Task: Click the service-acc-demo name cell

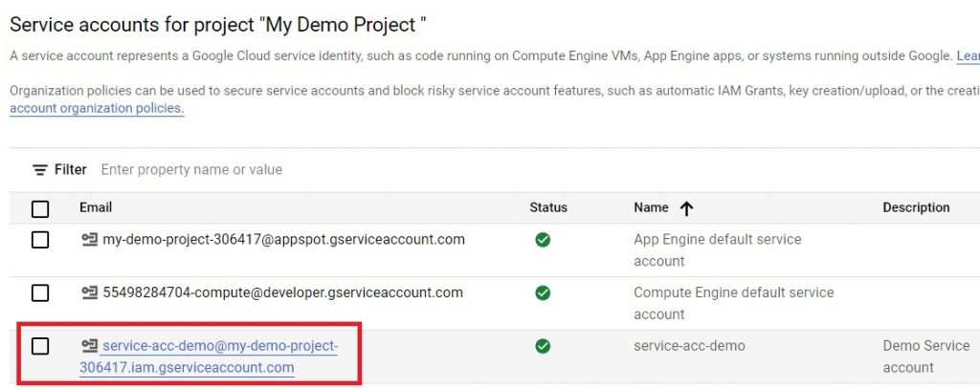Action: point(689,346)
